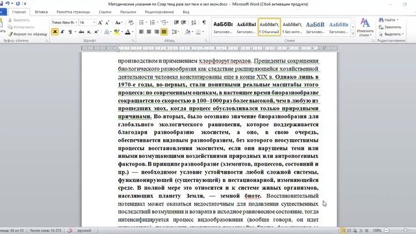The height and width of the screenshot is (234, 416).
Task: Switch to Ссылки tab
Action: pos(105,12)
